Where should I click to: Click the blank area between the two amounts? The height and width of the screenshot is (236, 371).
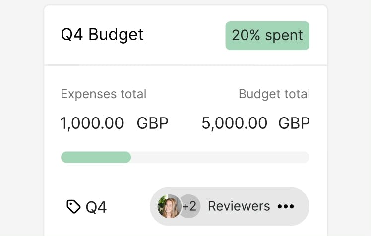[x=185, y=123]
